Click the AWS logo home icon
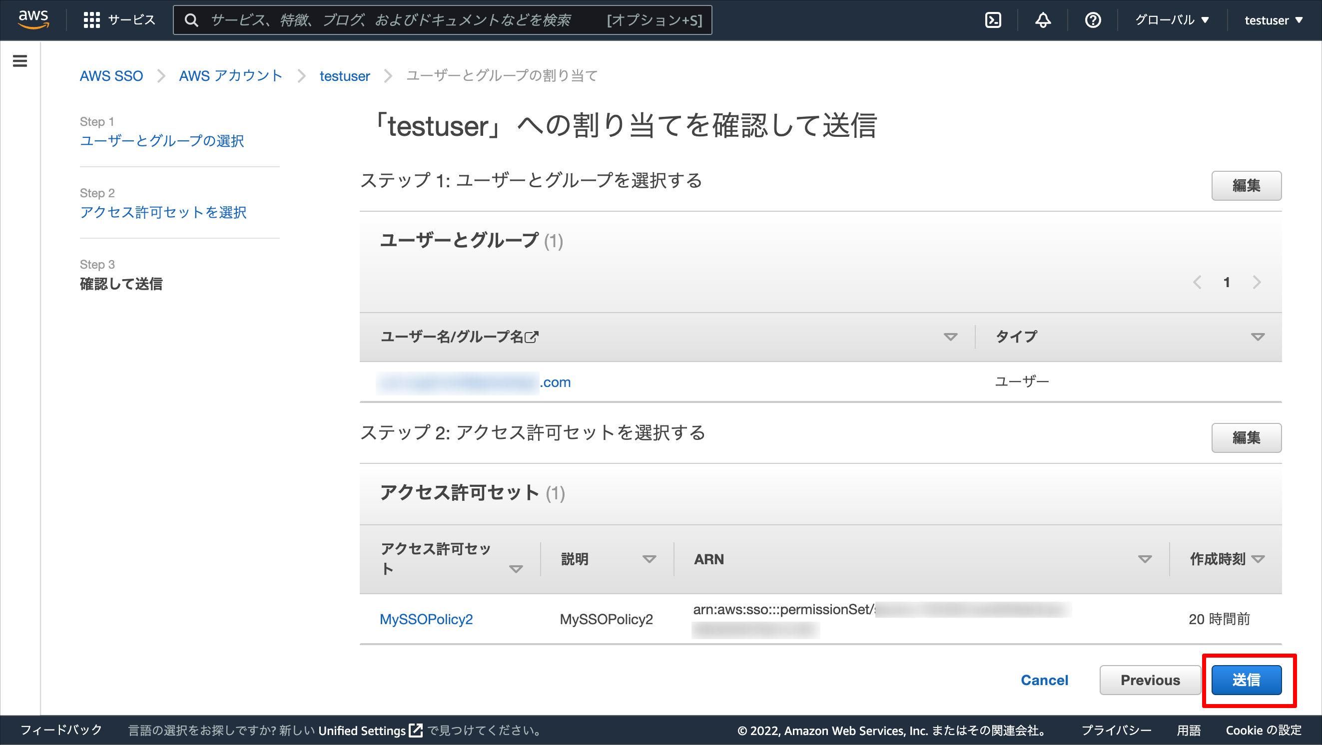 pos(33,19)
